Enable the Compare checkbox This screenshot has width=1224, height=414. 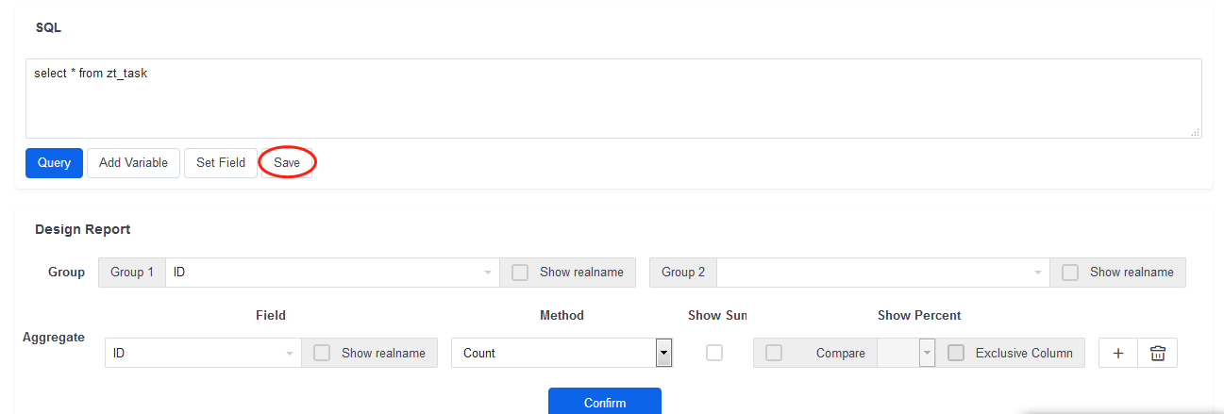pyautogui.click(x=774, y=353)
